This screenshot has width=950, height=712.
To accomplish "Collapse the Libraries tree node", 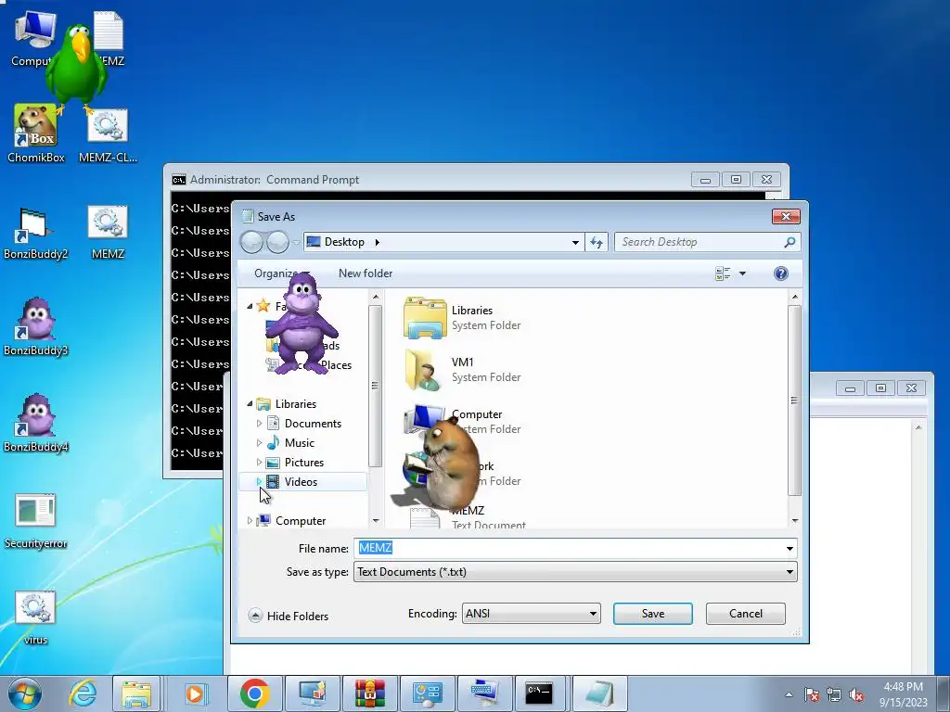I will click(250, 404).
